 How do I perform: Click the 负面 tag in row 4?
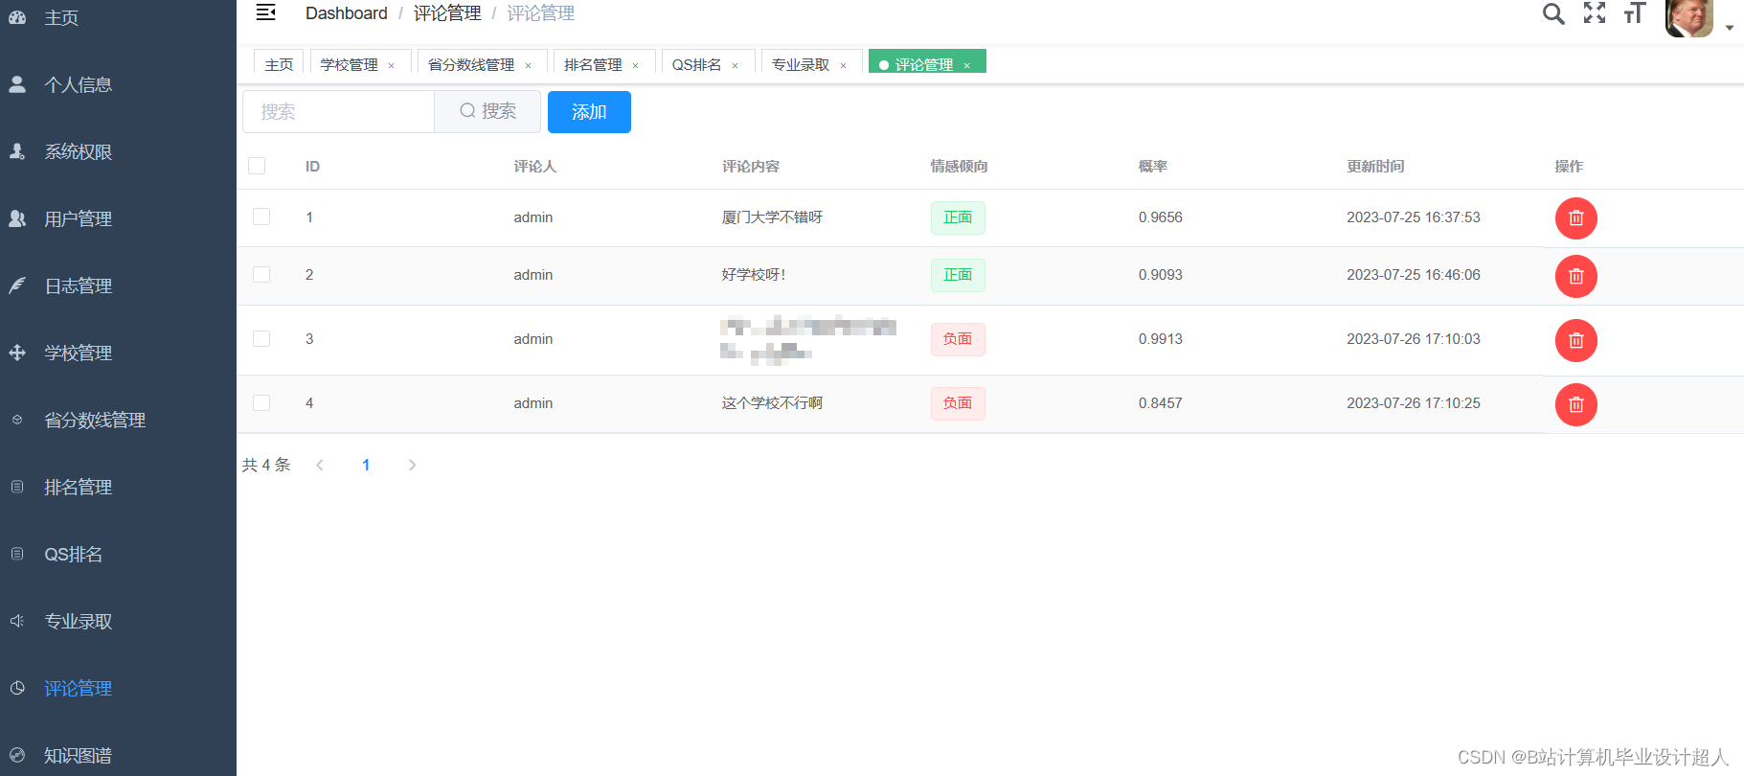(958, 403)
